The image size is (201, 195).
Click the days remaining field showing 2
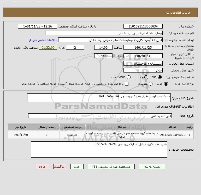[x=75, y=47]
